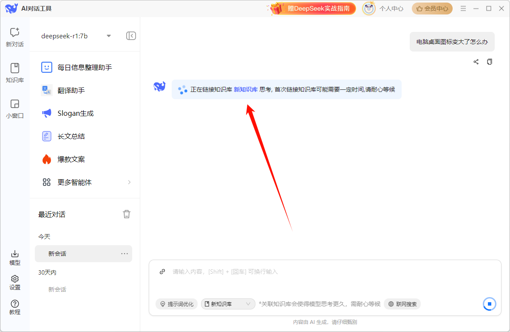Open the 模型 download section
The height and width of the screenshot is (332, 510).
[x=14, y=257]
